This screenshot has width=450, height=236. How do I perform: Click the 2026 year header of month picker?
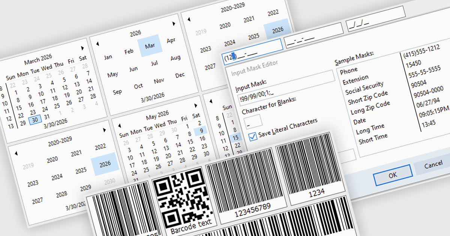pos(135,34)
